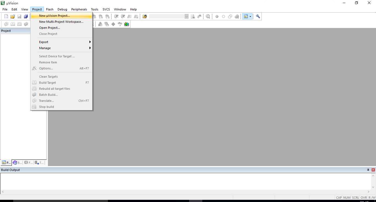Click the Manage Multi-Project Workspace icon
Viewport: 376px width, 202px height.
point(107,24)
